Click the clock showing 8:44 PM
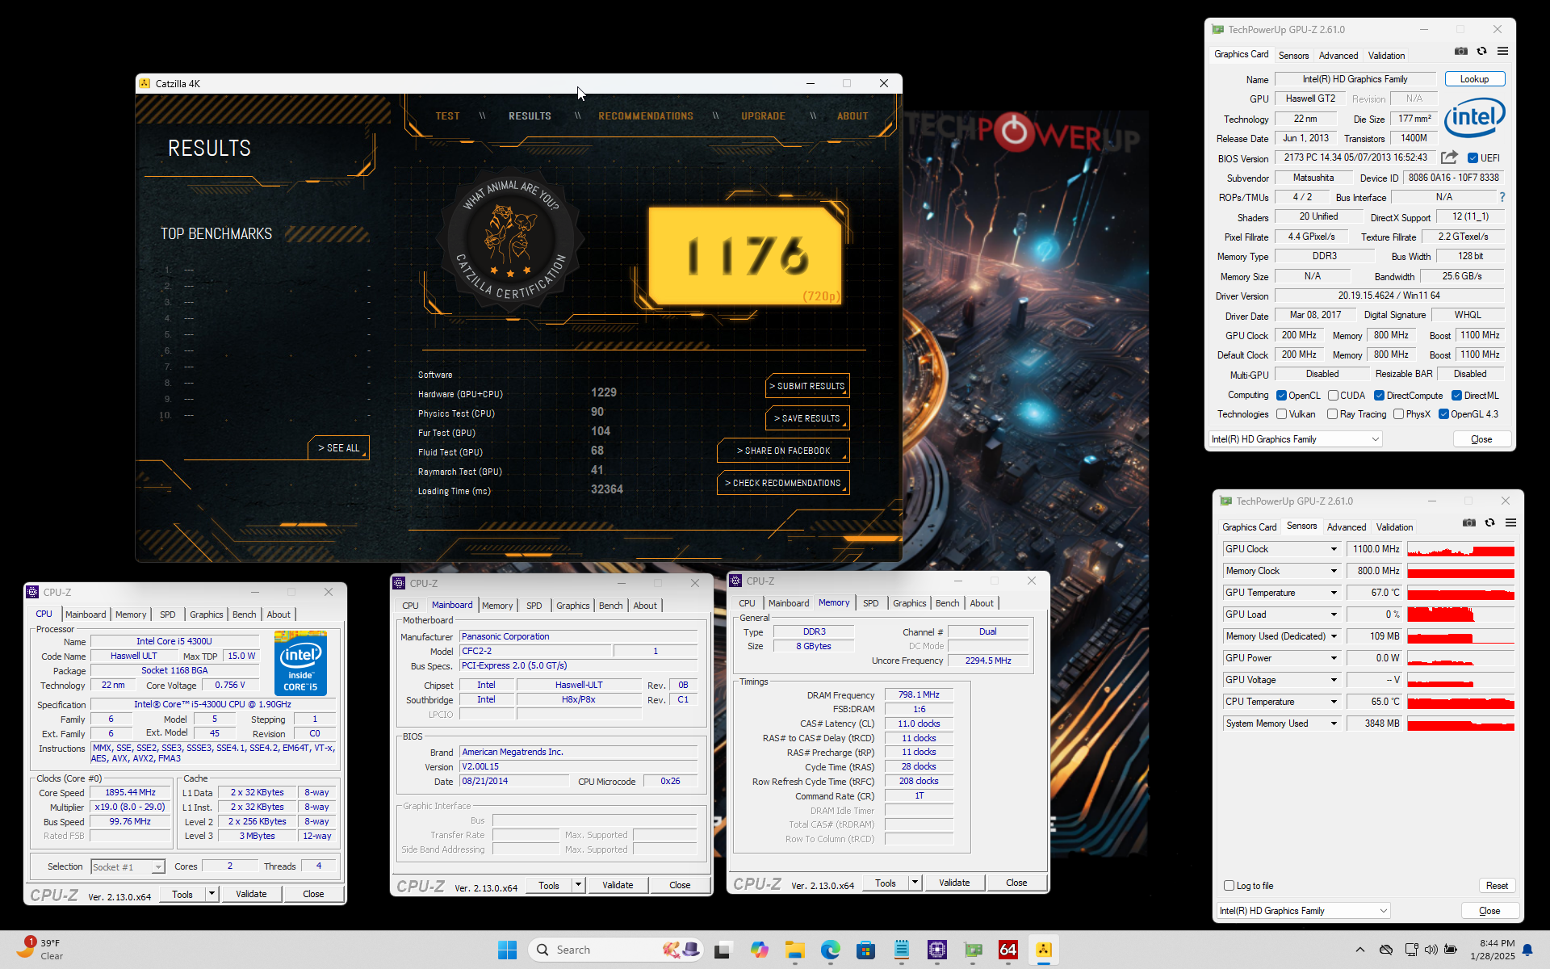The image size is (1550, 969). coord(1492,950)
